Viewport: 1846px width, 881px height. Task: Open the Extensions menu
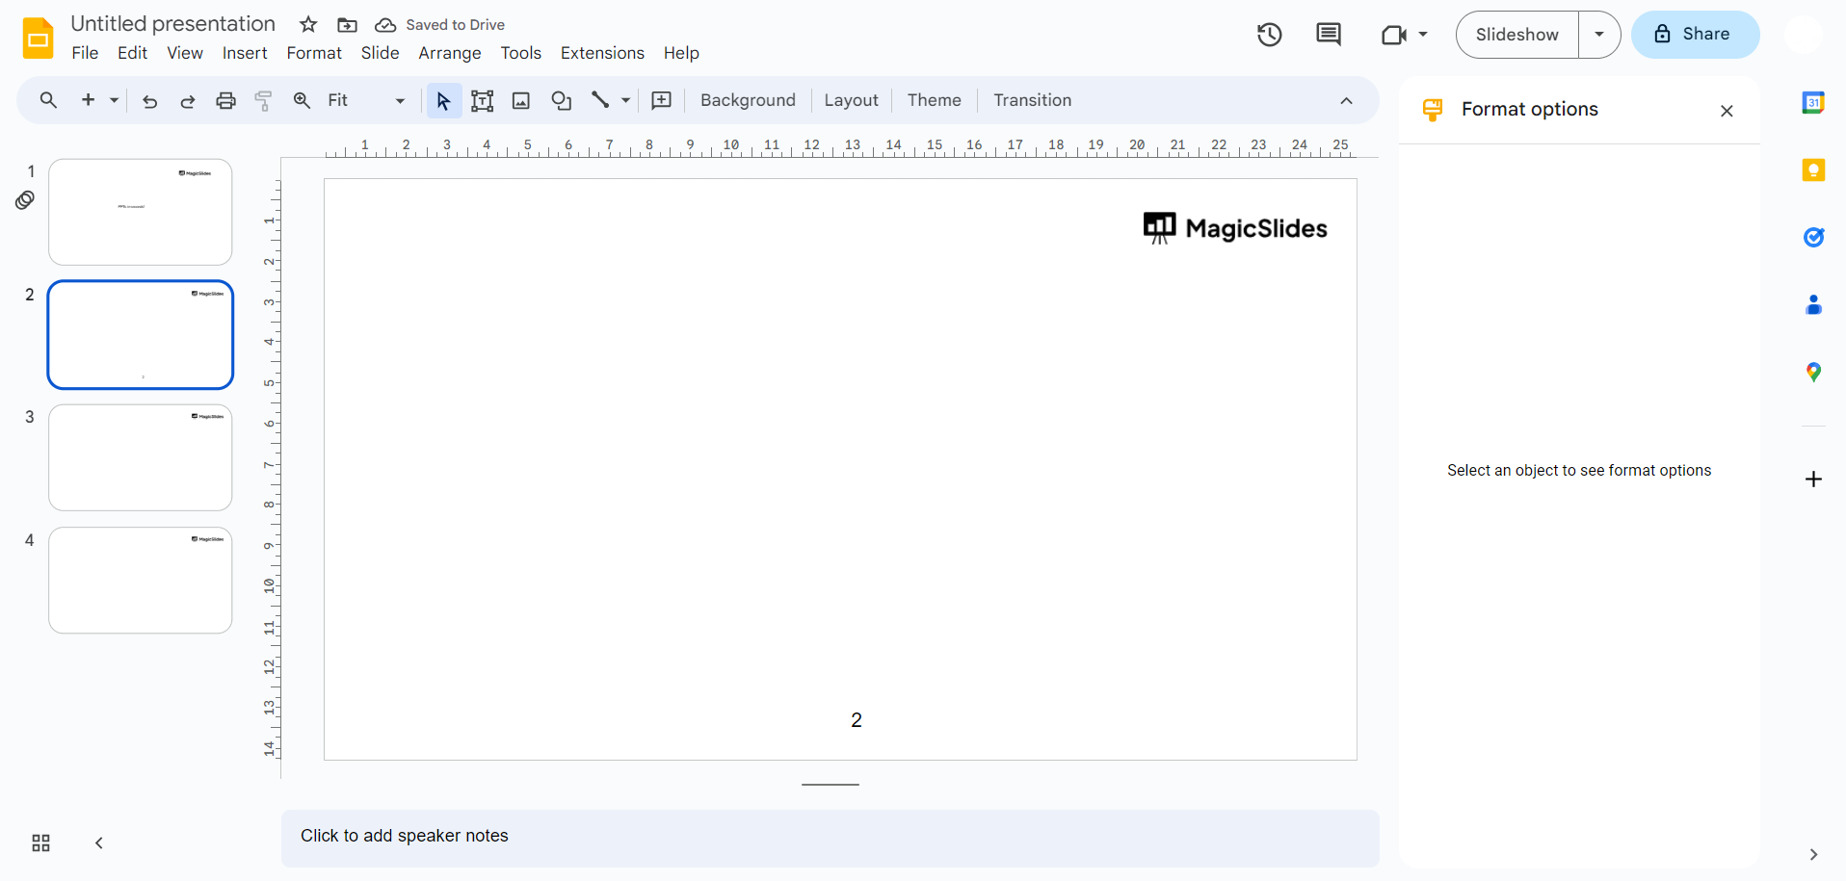602,53
